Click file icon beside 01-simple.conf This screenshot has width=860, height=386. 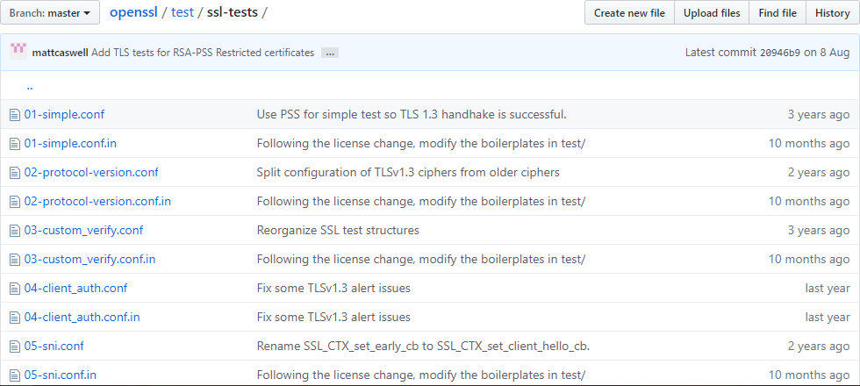[14, 115]
